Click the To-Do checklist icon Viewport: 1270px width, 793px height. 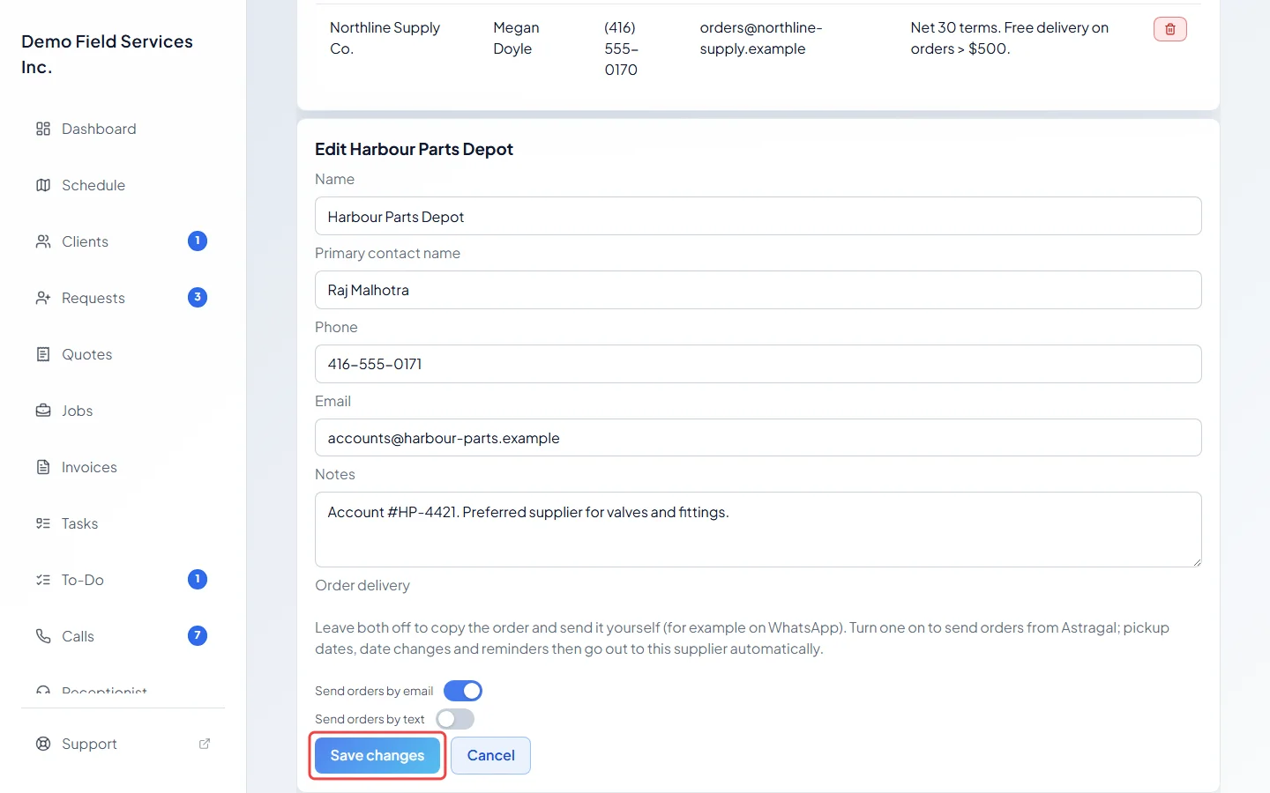click(43, 580)
